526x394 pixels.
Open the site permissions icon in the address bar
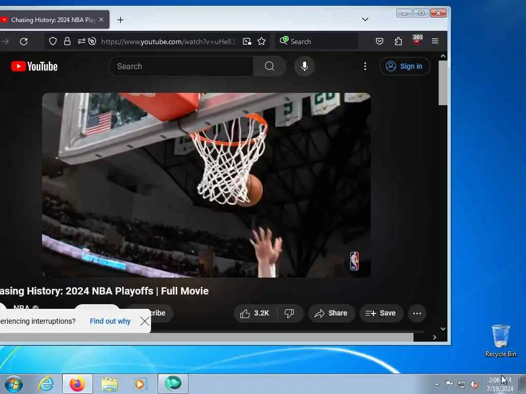click(81, 41)
